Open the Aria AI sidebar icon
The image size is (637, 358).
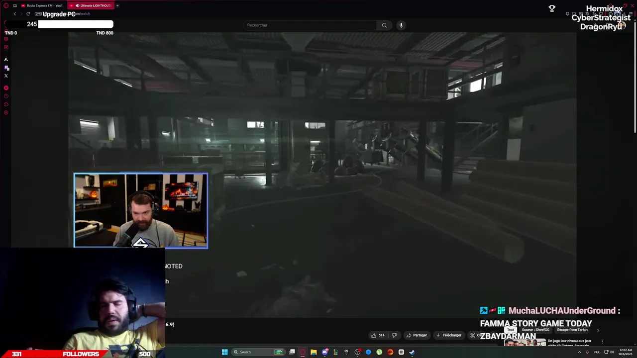(x=6, y=59)
